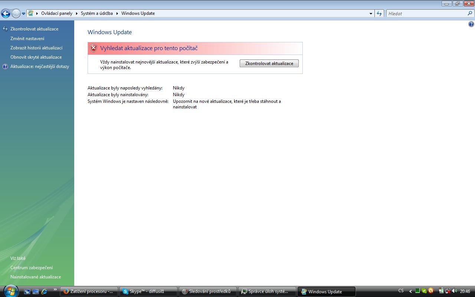Minimize the Windows Update window
Screen dimensions: 475x297
pos(447,3)
